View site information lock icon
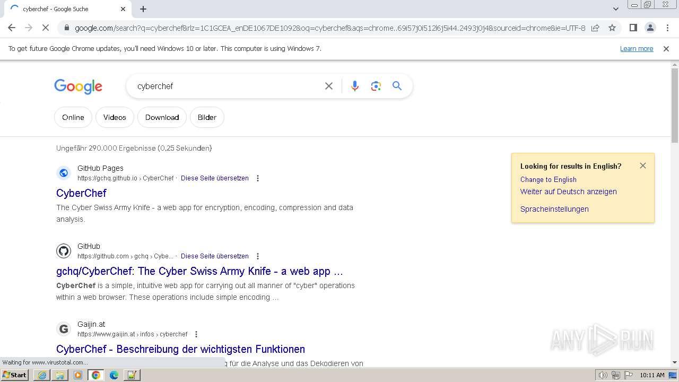This screenshot has width=679, height=382. click(66, 28)
